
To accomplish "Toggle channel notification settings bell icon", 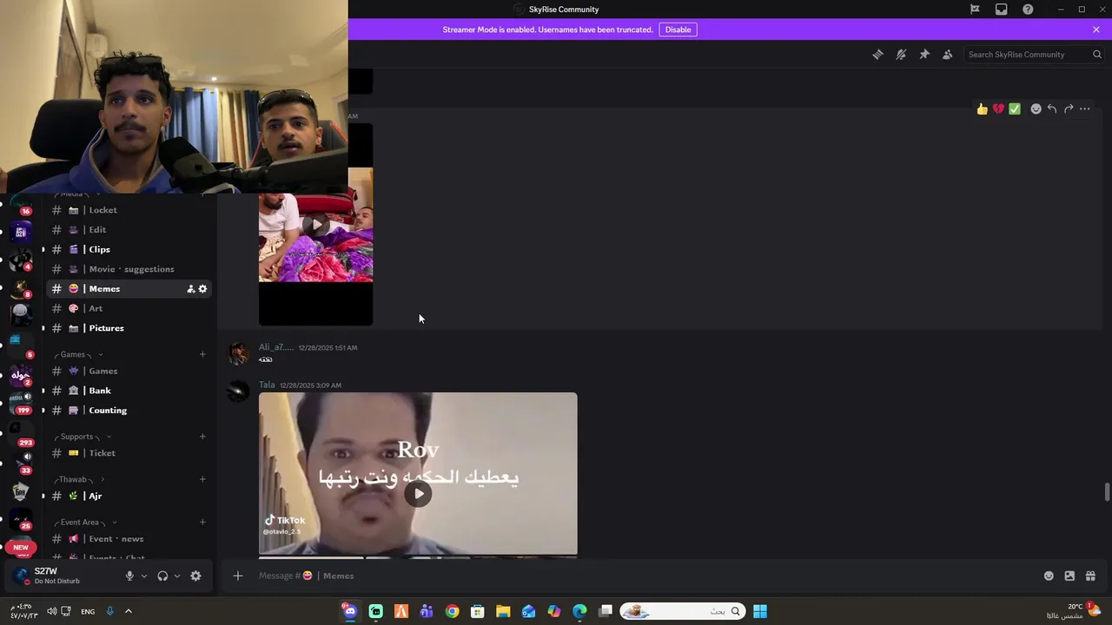I will (x=901, y=54).
